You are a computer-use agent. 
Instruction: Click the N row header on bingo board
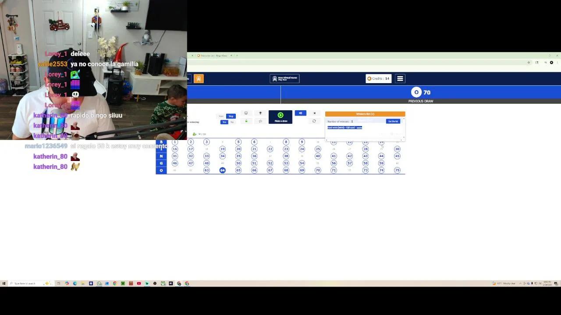[161, 156]
